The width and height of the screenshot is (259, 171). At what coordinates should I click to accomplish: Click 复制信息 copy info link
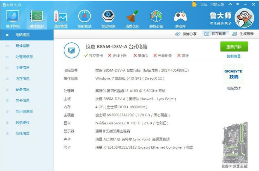234,56
